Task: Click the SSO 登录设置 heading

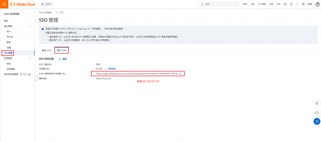Action: click(46, 59)
